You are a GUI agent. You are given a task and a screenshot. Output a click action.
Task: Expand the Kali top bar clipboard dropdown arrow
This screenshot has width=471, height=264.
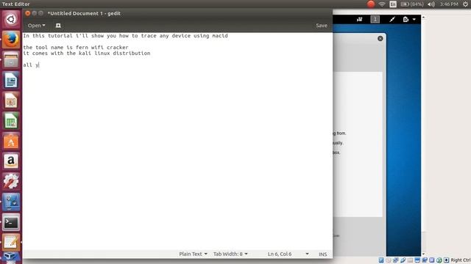pyautogui.click(x=414, y=20)
